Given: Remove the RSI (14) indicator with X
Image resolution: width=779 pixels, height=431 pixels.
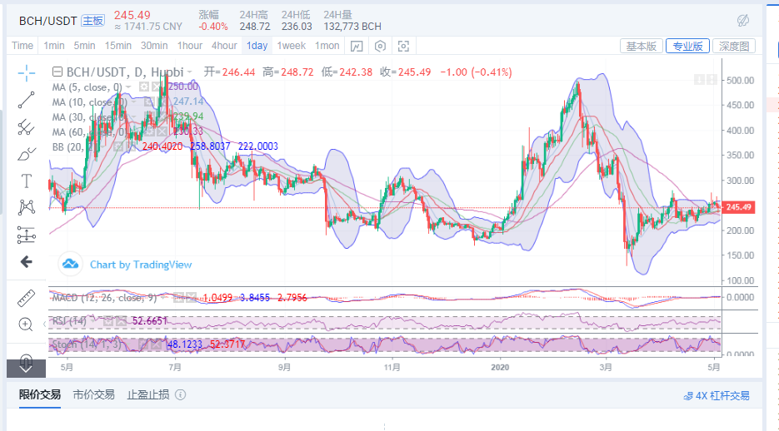Looking at the screenshot, I should click(121, 321).
